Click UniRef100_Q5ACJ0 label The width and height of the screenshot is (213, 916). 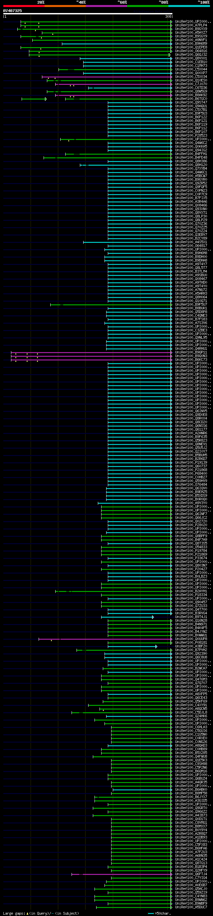[191, 889]
